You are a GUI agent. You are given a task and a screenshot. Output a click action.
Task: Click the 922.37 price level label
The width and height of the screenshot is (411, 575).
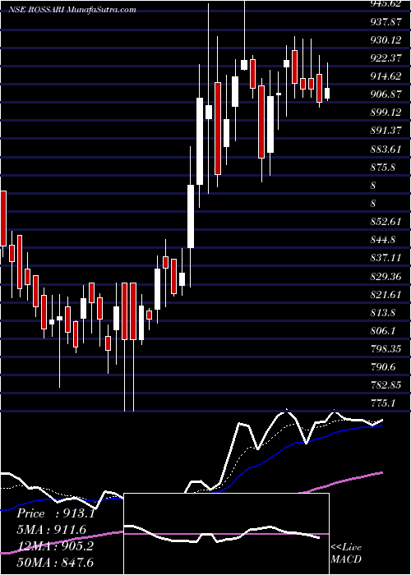point(386,58)
